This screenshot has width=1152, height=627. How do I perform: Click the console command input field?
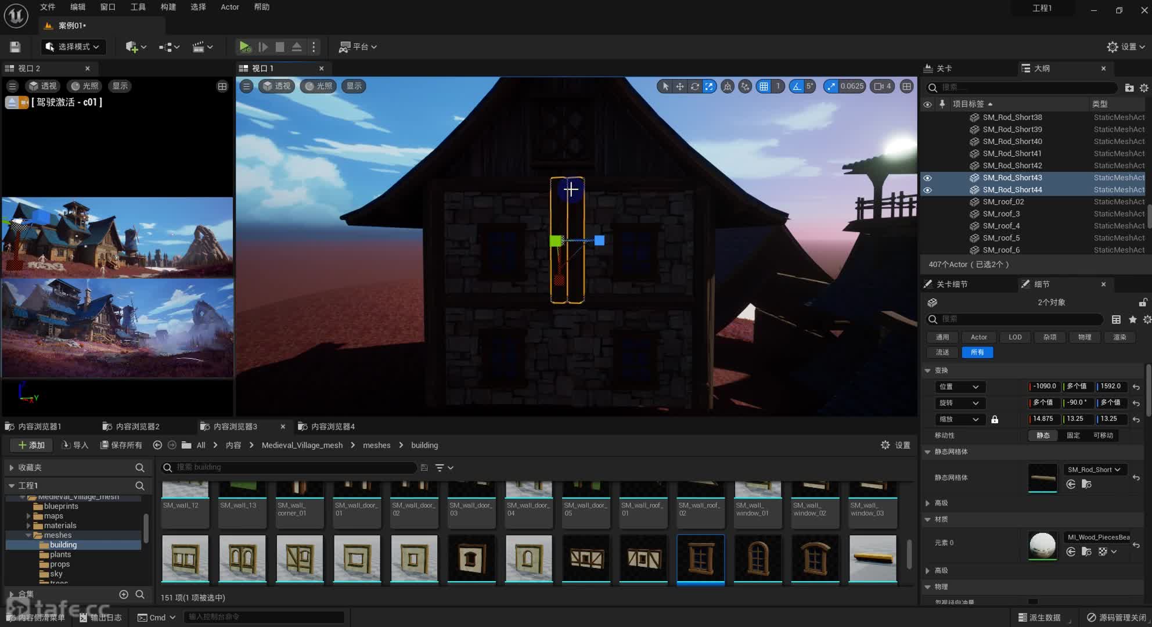(x=264, y=617)
